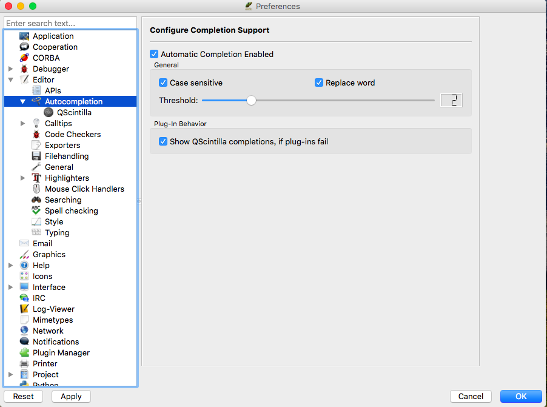Click the Calltips lightbulb icon
547x407 pixels.
point(36,124)
